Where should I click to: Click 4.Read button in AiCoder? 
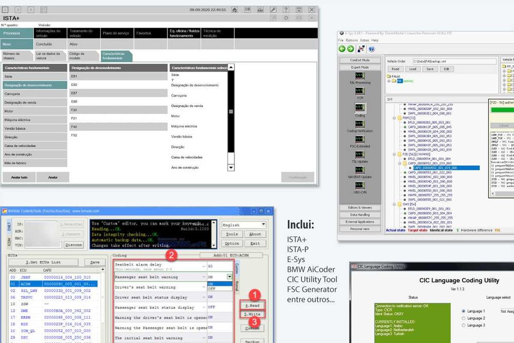tap(252, 305)
